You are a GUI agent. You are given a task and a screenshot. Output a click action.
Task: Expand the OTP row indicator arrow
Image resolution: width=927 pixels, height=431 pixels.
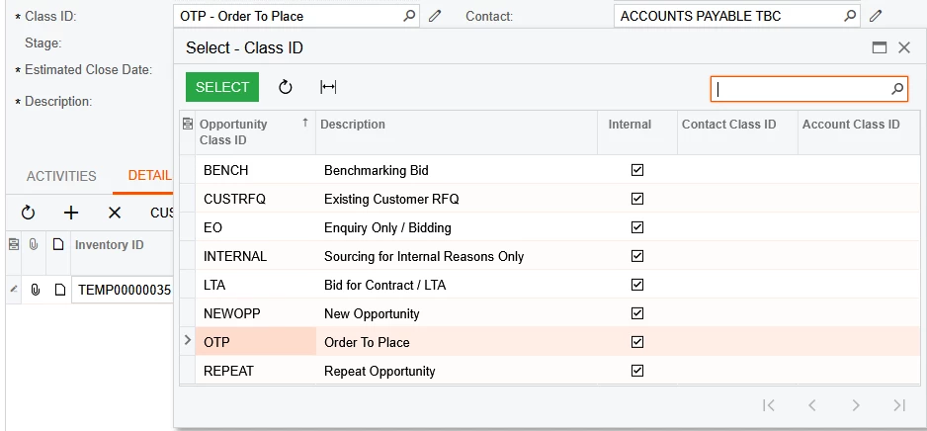point(187,341)
